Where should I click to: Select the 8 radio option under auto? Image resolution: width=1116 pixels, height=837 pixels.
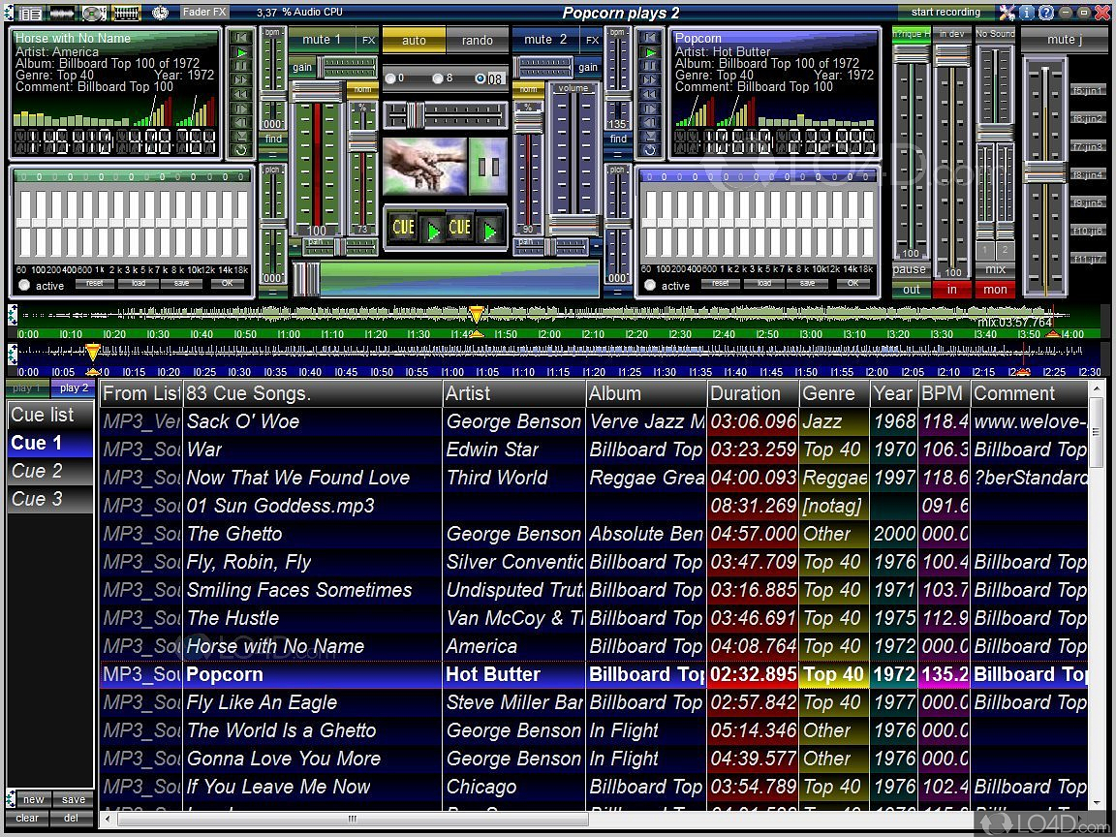438,78
